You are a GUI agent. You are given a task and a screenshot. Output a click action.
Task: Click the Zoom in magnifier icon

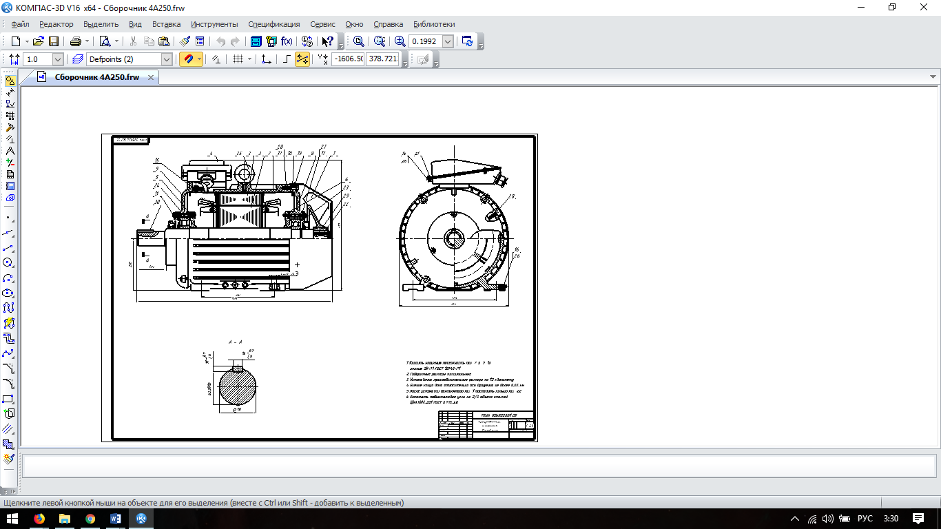pos(400,41)
